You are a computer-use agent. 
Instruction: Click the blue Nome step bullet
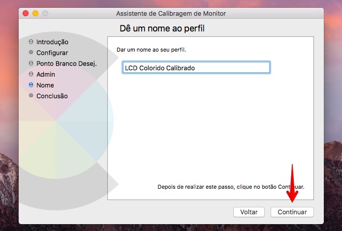[31, 85]
